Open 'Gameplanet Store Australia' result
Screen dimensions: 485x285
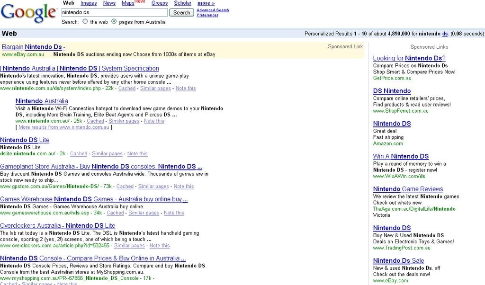click(x=101, y=167)
